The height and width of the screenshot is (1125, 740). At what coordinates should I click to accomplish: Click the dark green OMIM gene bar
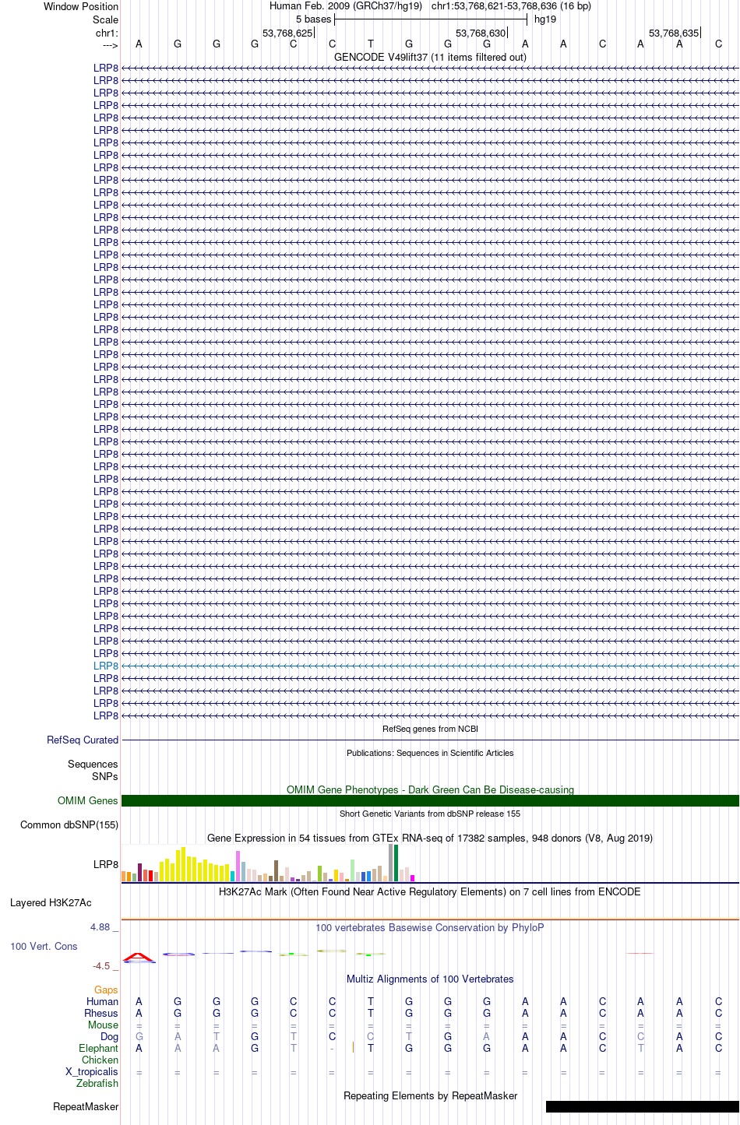point(430,800)
